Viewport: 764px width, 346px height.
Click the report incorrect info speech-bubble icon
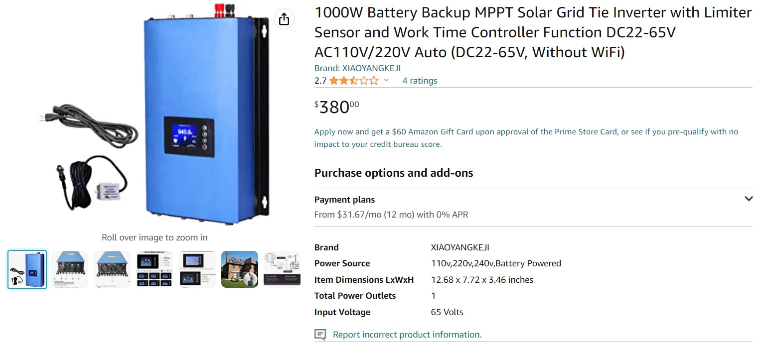[320, 335]
